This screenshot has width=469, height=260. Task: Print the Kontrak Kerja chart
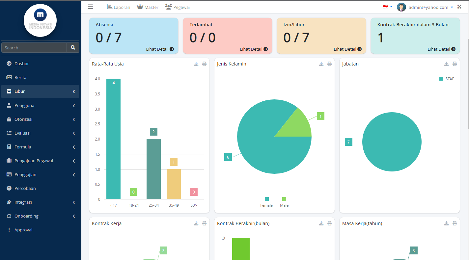(x=204, y=223)
